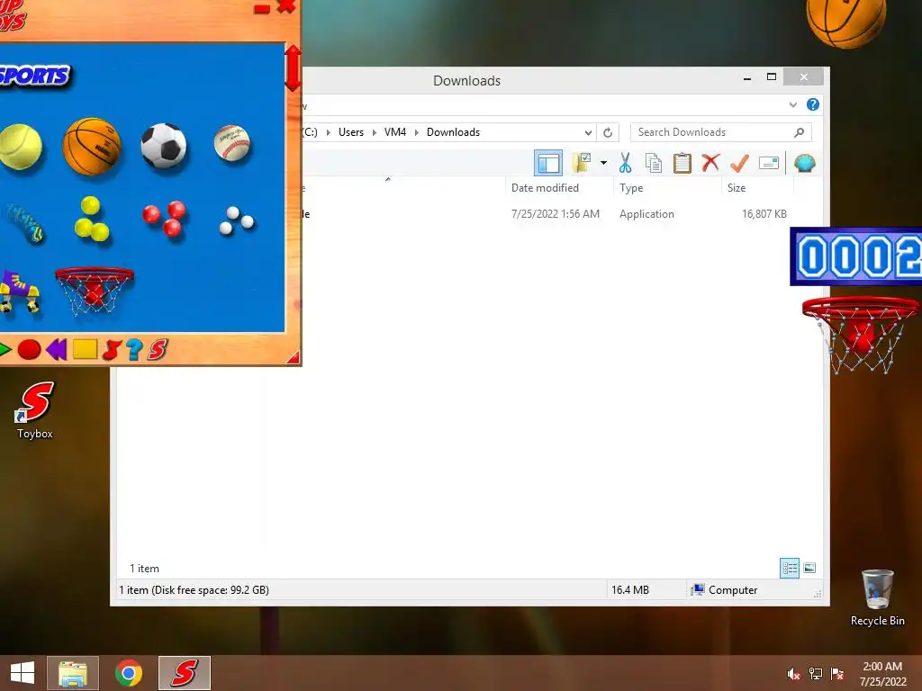
Task: Pick the soccer ball toy
Action: coord(164,146)
